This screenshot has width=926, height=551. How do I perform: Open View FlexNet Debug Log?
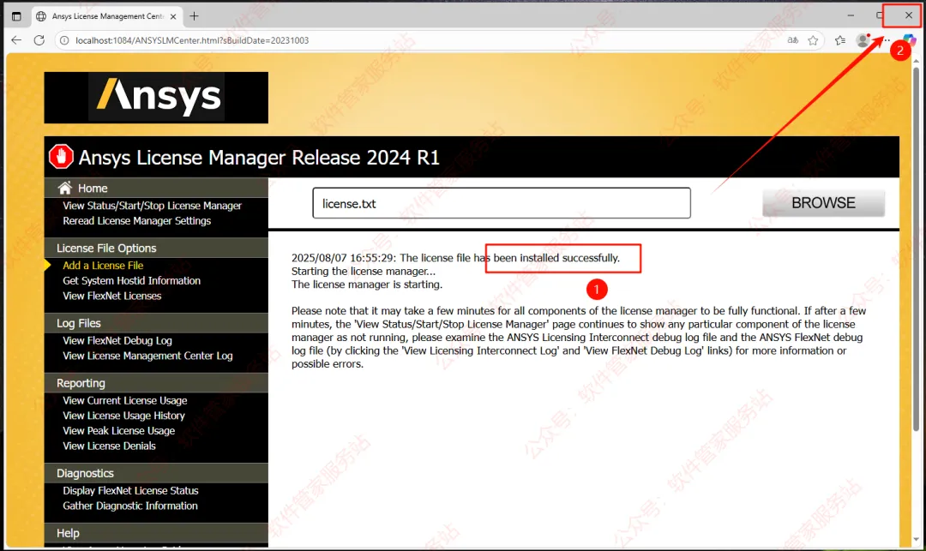pos(117,340)
